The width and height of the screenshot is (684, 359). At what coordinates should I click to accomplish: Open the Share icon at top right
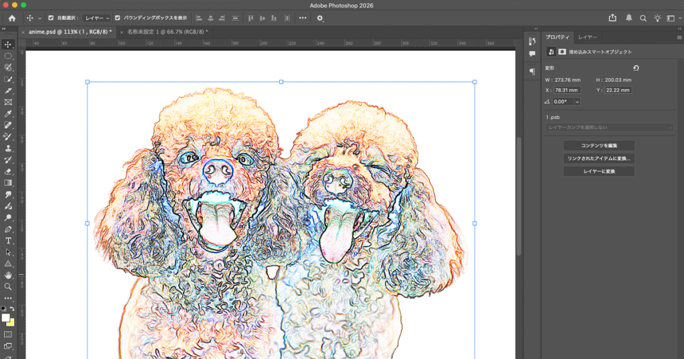[613, 18]
